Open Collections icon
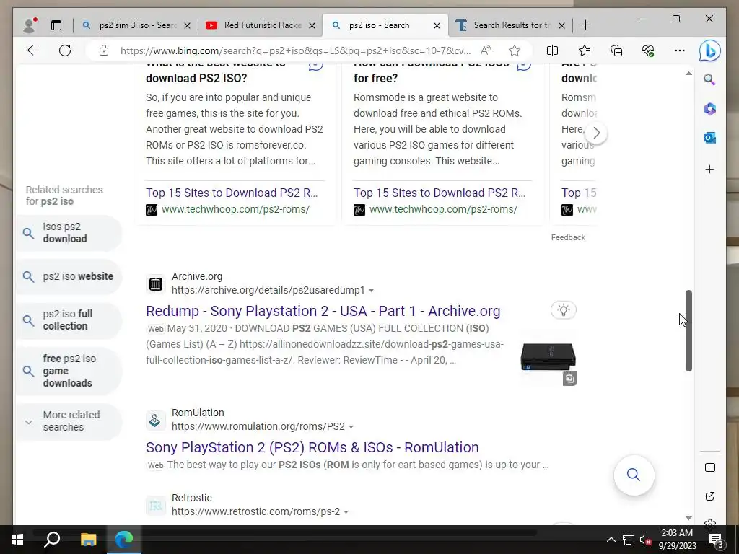Screen dimensions: 739x554 coord(616,50)
